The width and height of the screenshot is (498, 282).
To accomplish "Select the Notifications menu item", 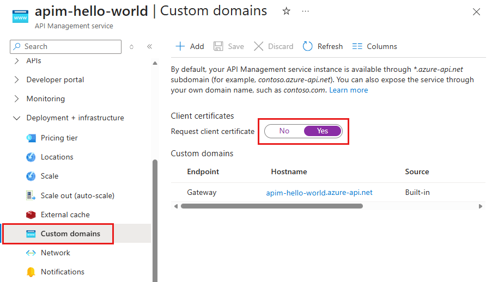I will point(63,272).
